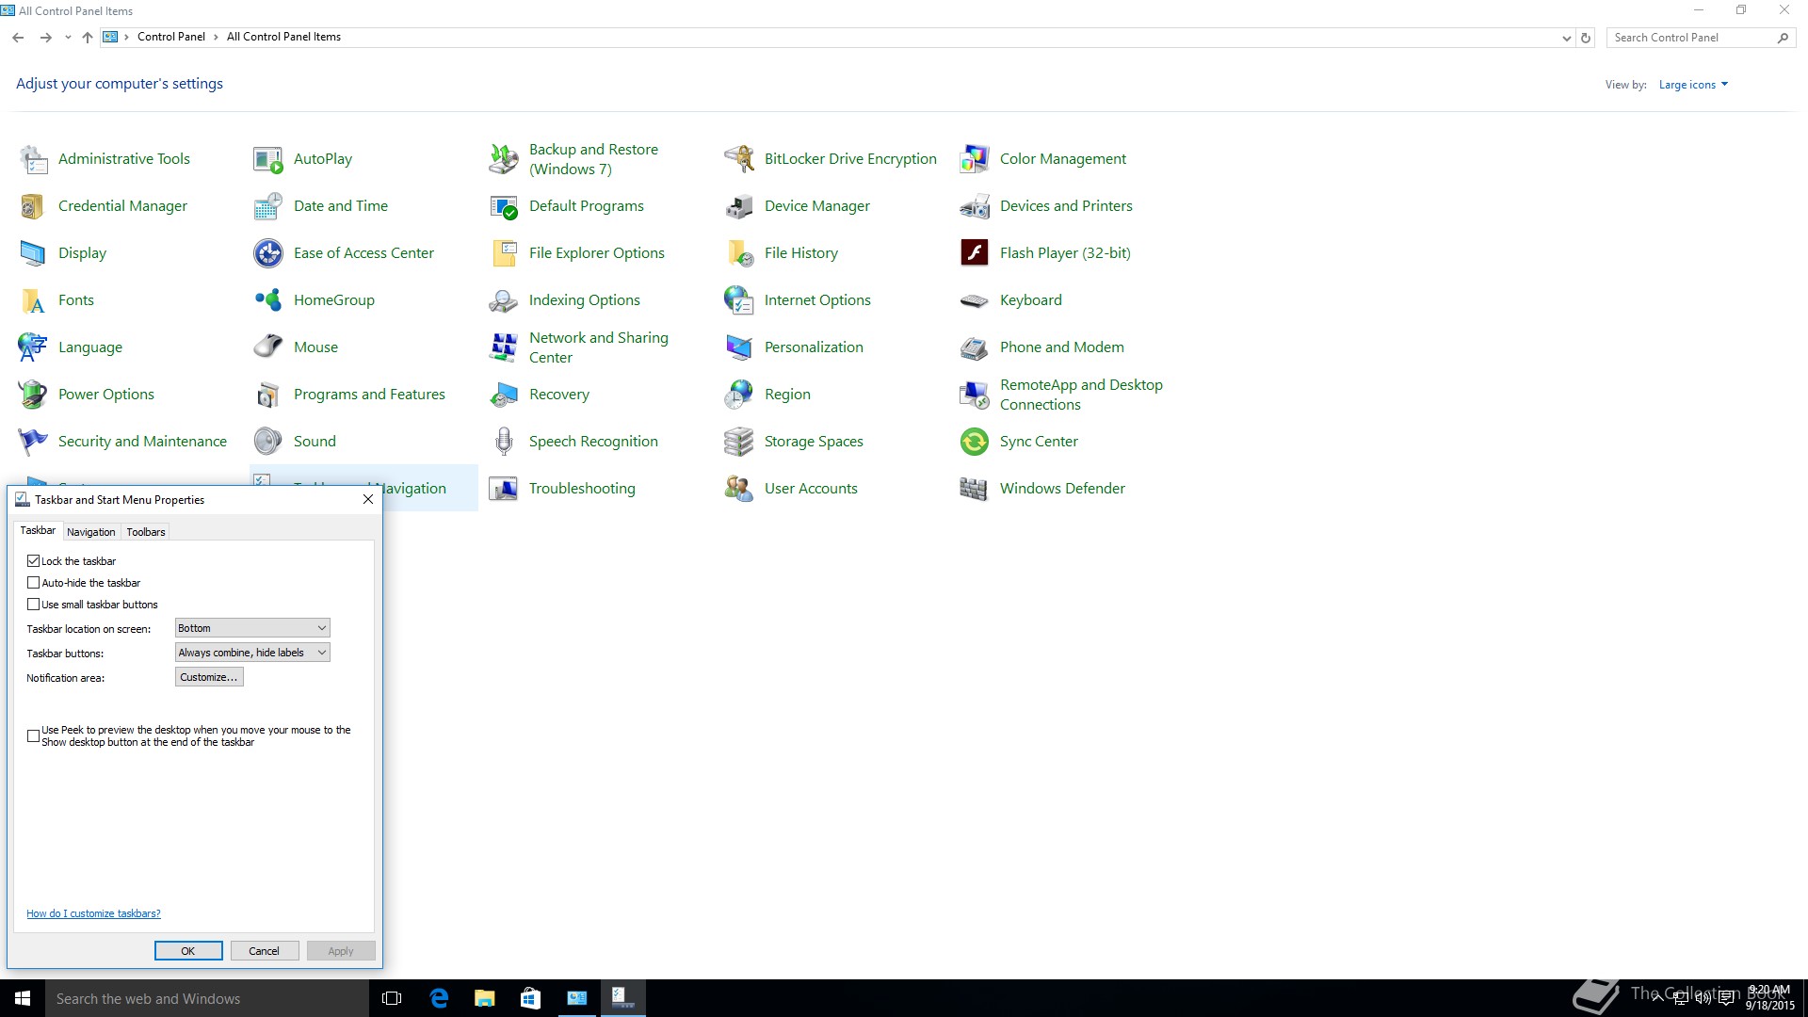Open Storage Spaces icon
The width and height of the screenshot is (1808, 1017).
739,442
